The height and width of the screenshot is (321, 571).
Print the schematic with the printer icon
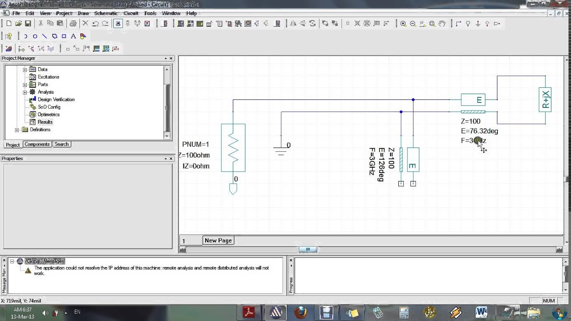click(x=73, y=24)
